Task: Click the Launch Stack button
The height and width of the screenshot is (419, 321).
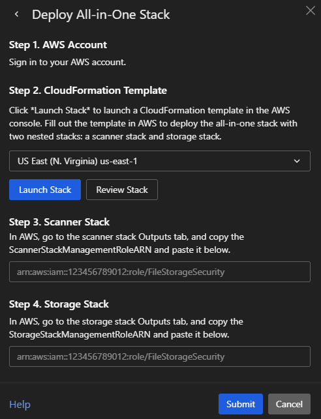Action: coord(45,190)
